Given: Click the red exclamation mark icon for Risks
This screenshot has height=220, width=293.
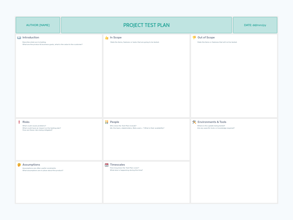Looking at the screenshot, I should pyautogui.click(x=19, y=122).
